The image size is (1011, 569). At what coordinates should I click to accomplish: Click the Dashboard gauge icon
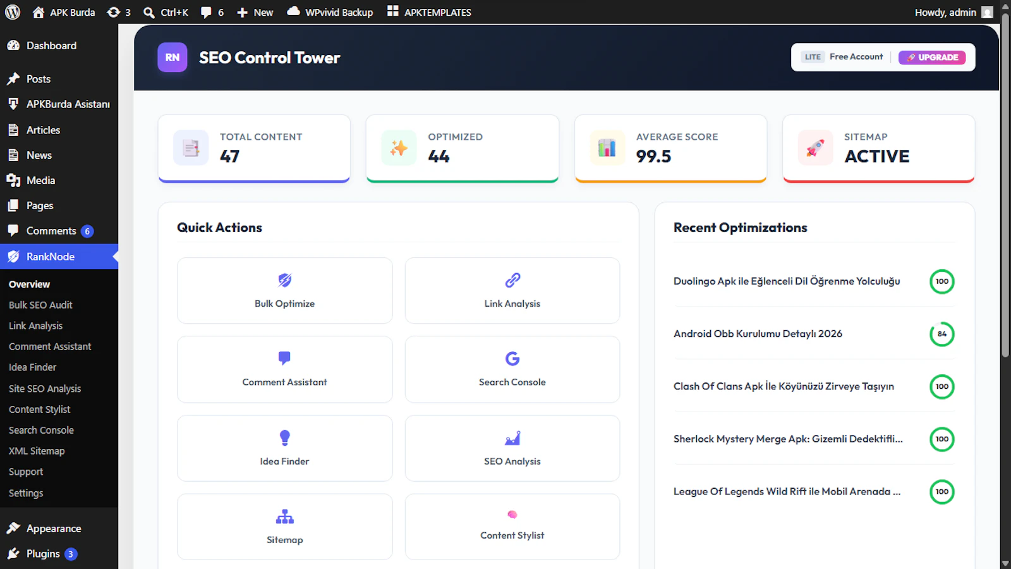13,46
